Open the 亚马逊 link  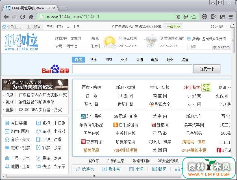[160, 133]
